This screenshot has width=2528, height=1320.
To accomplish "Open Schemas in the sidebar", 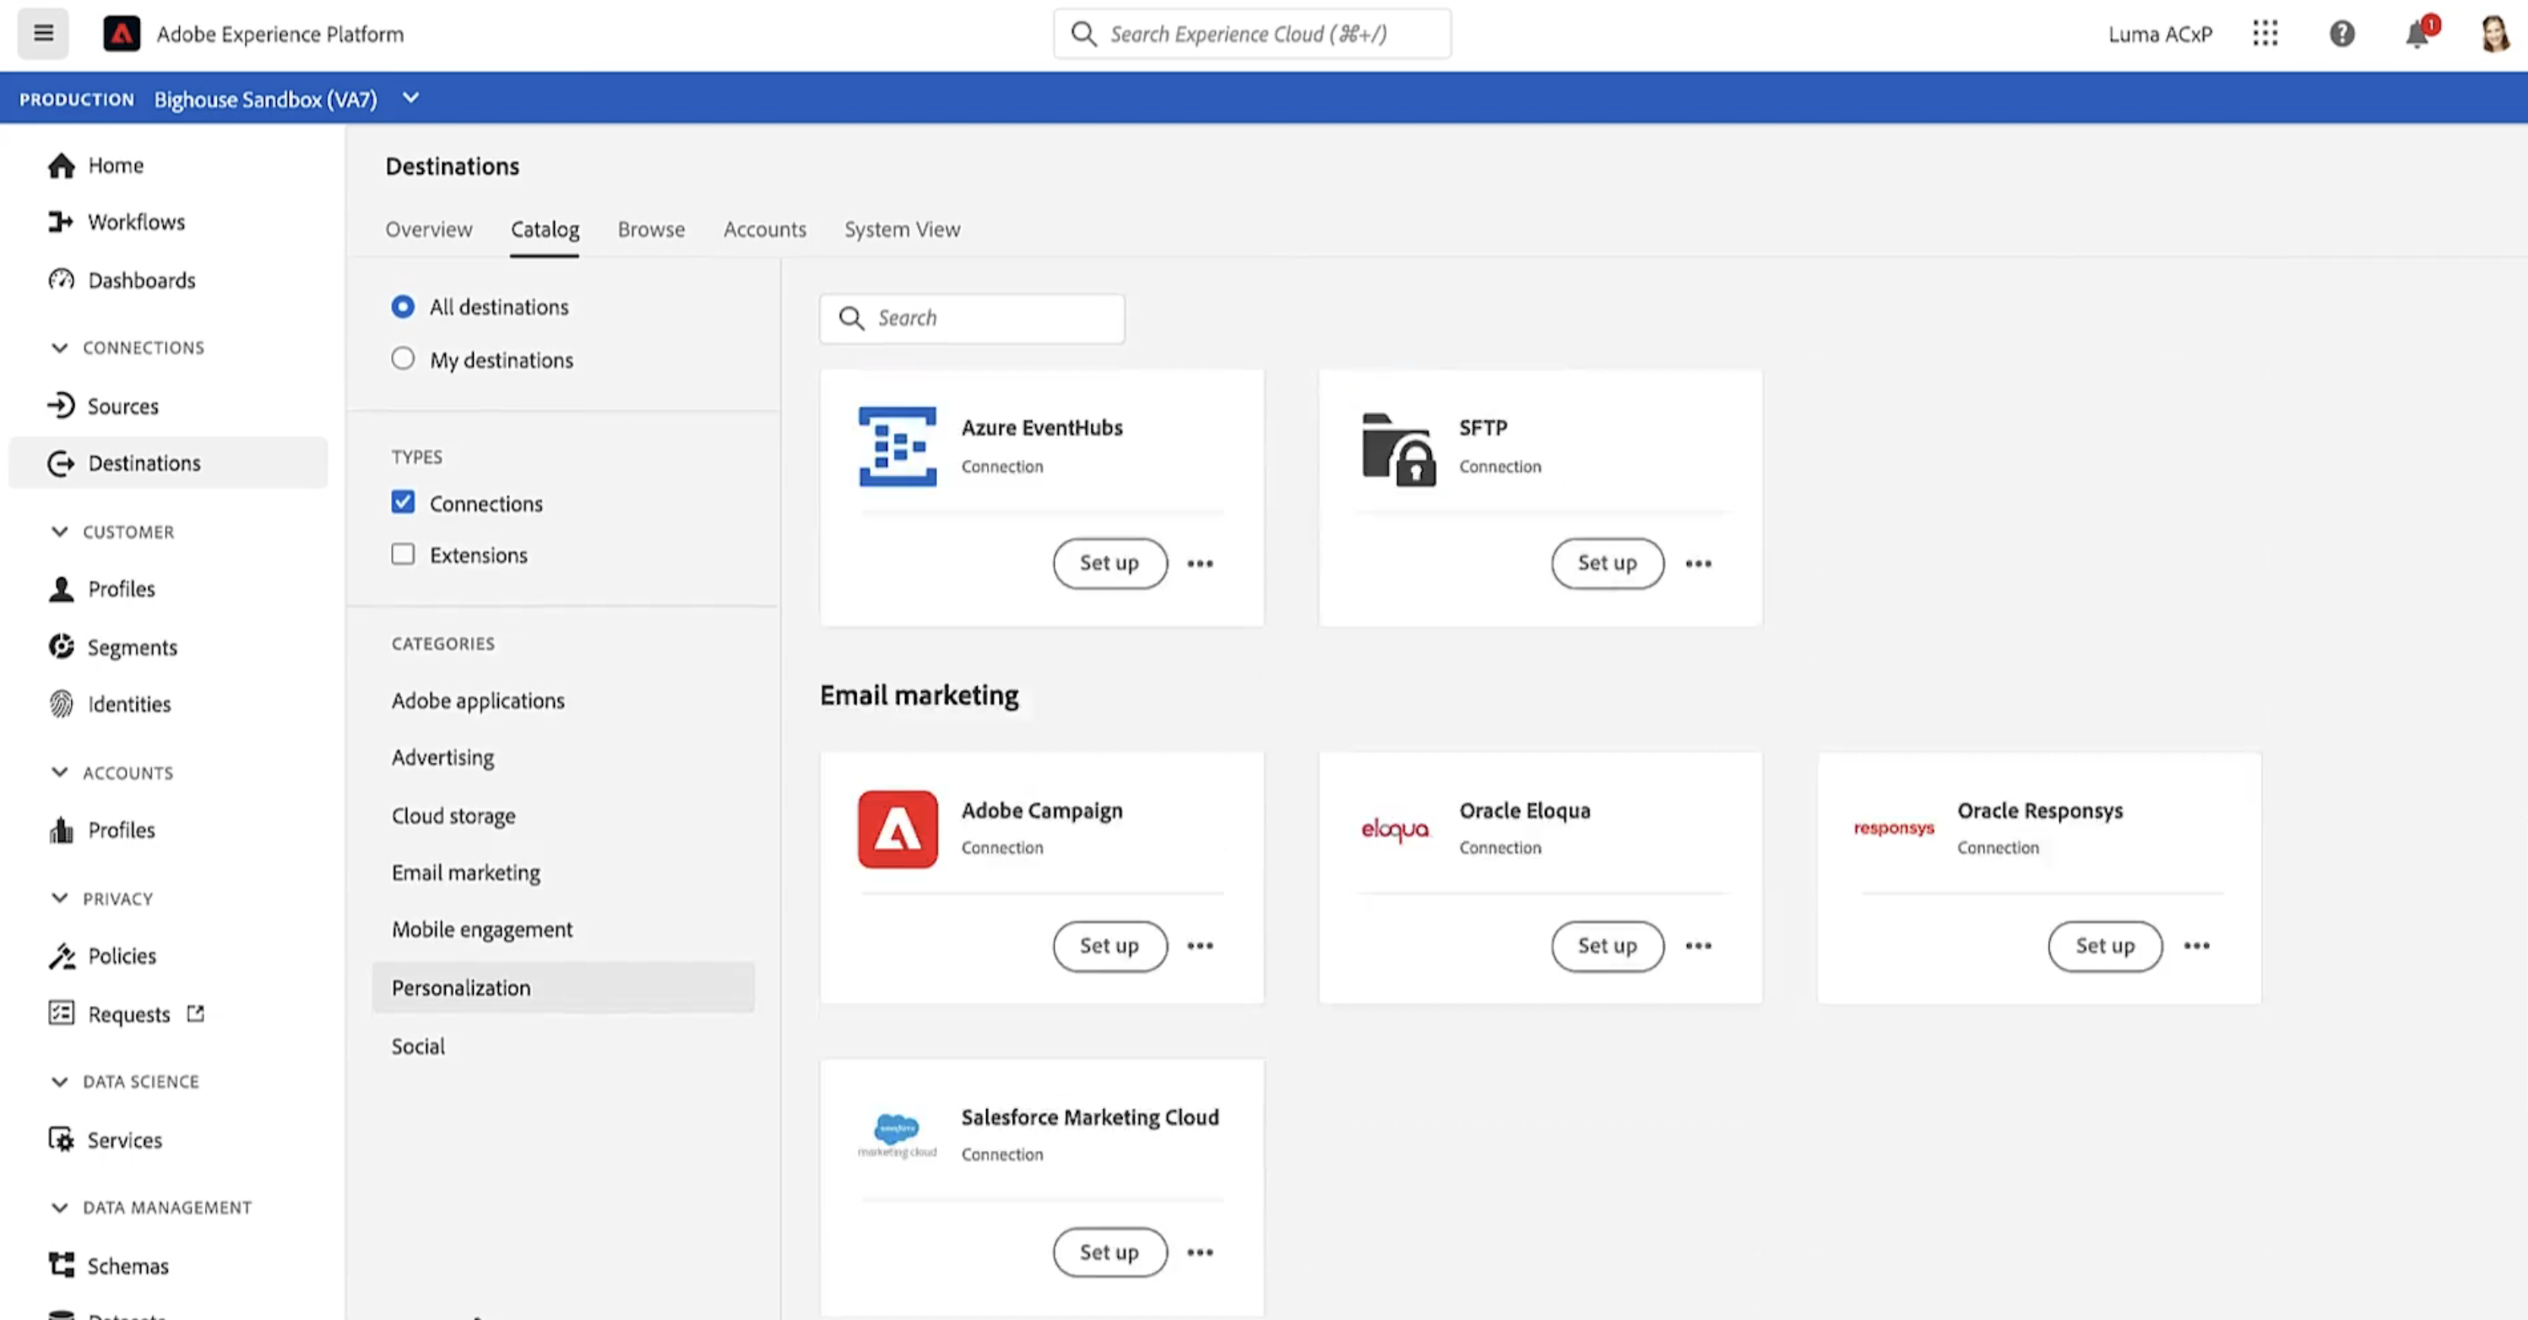I will [108, 1265].
